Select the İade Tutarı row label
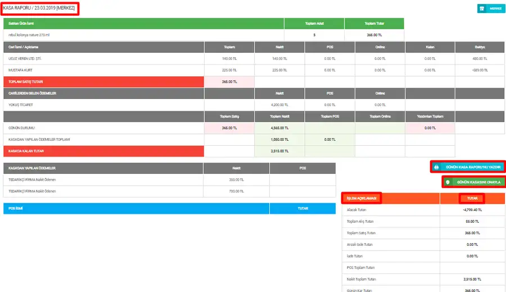 click(354, 256)
